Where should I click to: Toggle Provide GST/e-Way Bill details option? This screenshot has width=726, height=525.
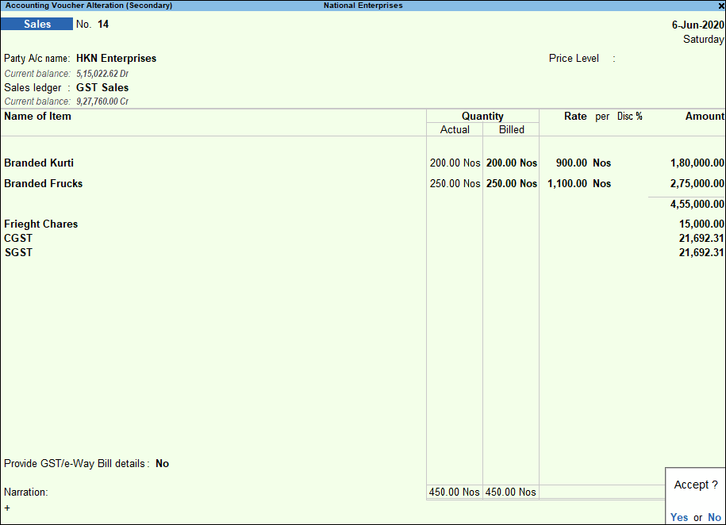click(x=163, y=463)
